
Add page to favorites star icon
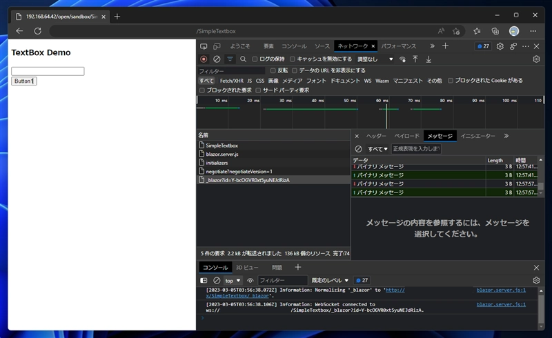tap(456, 31)
